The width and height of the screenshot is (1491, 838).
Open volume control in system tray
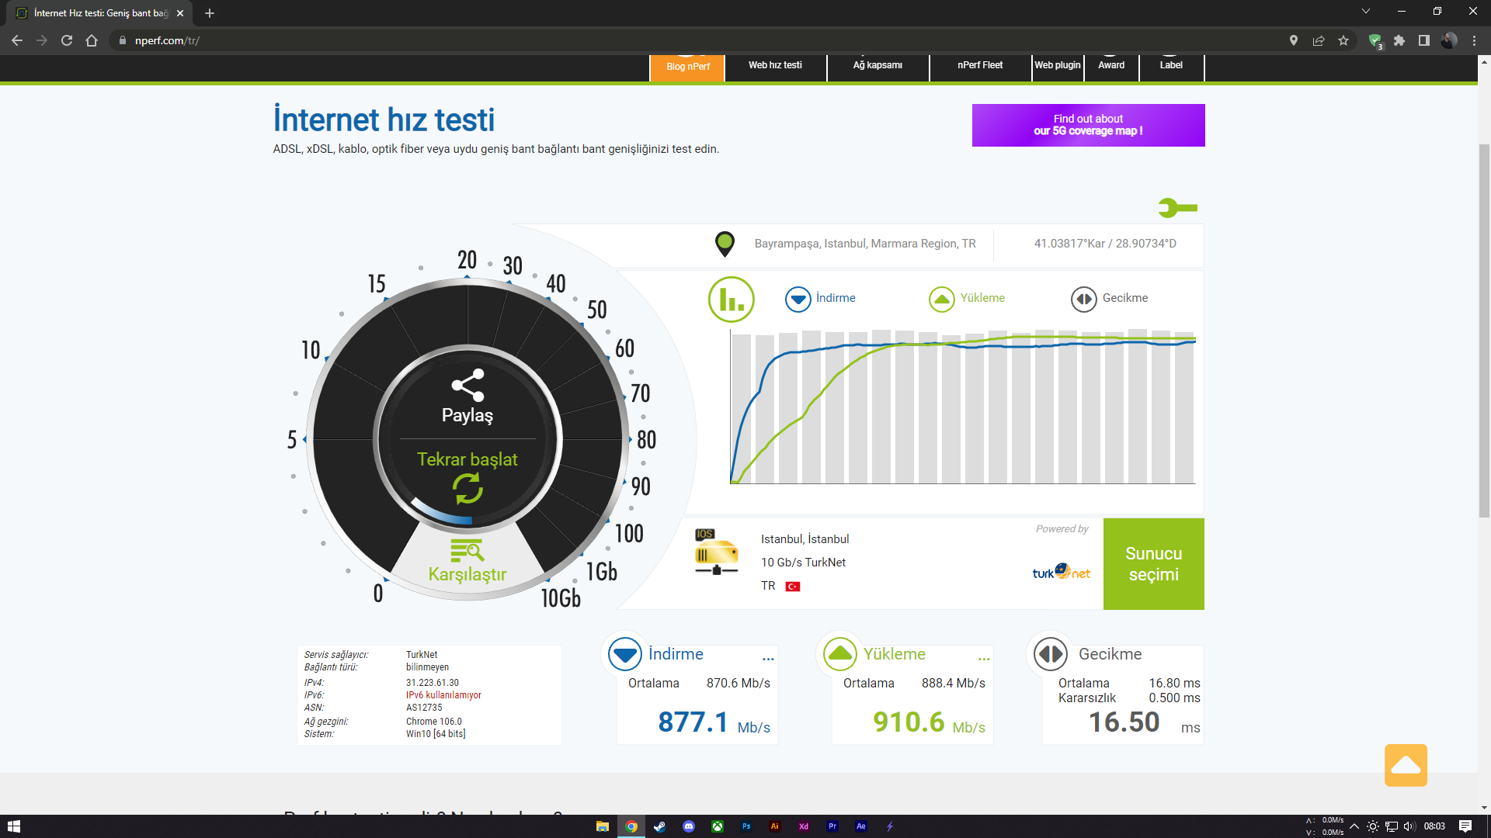[1409, 826]
